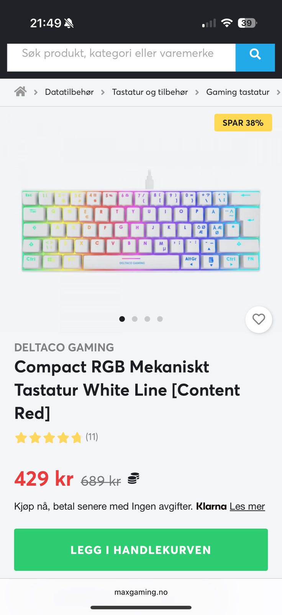Click chevron between Datatilbehør and Tastatur
The image size is (282, 615).
(x=103, y=92)
